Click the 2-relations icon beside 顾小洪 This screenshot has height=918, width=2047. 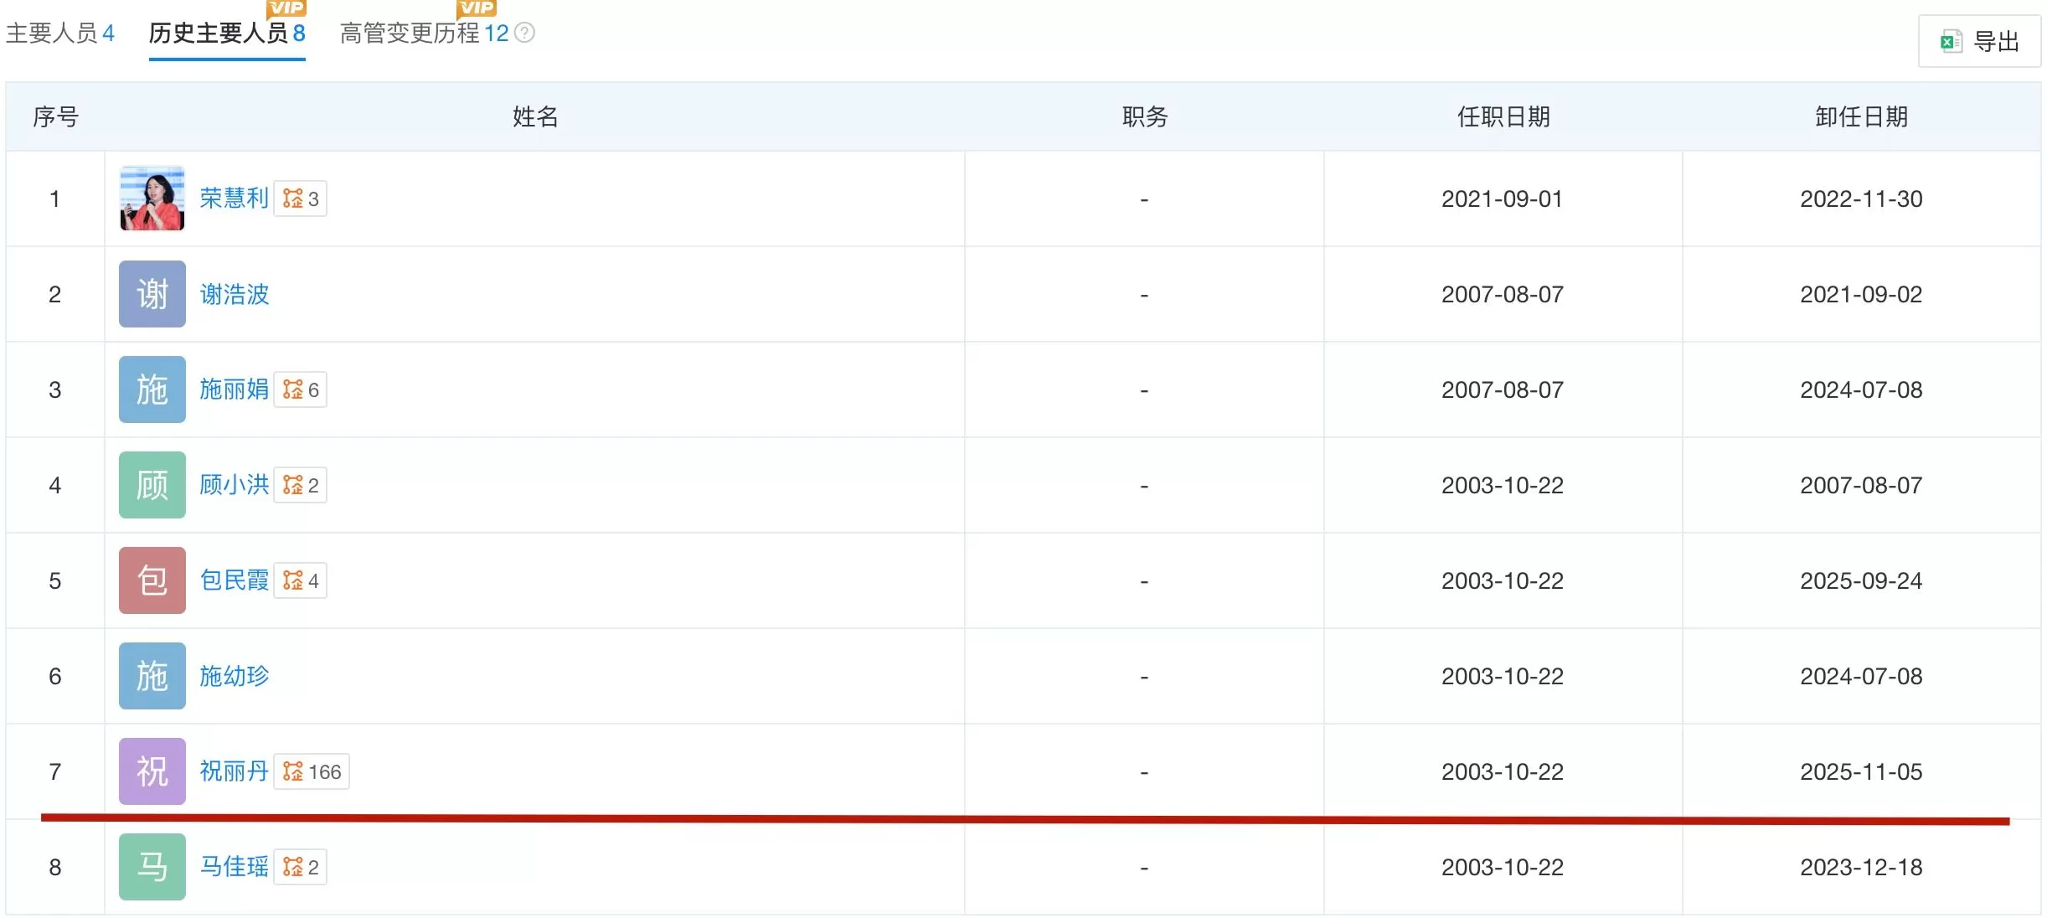point(300,485)
